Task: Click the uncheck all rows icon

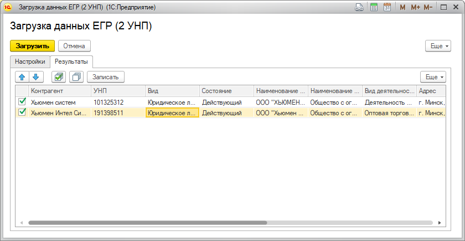Action: click(76, 77)
